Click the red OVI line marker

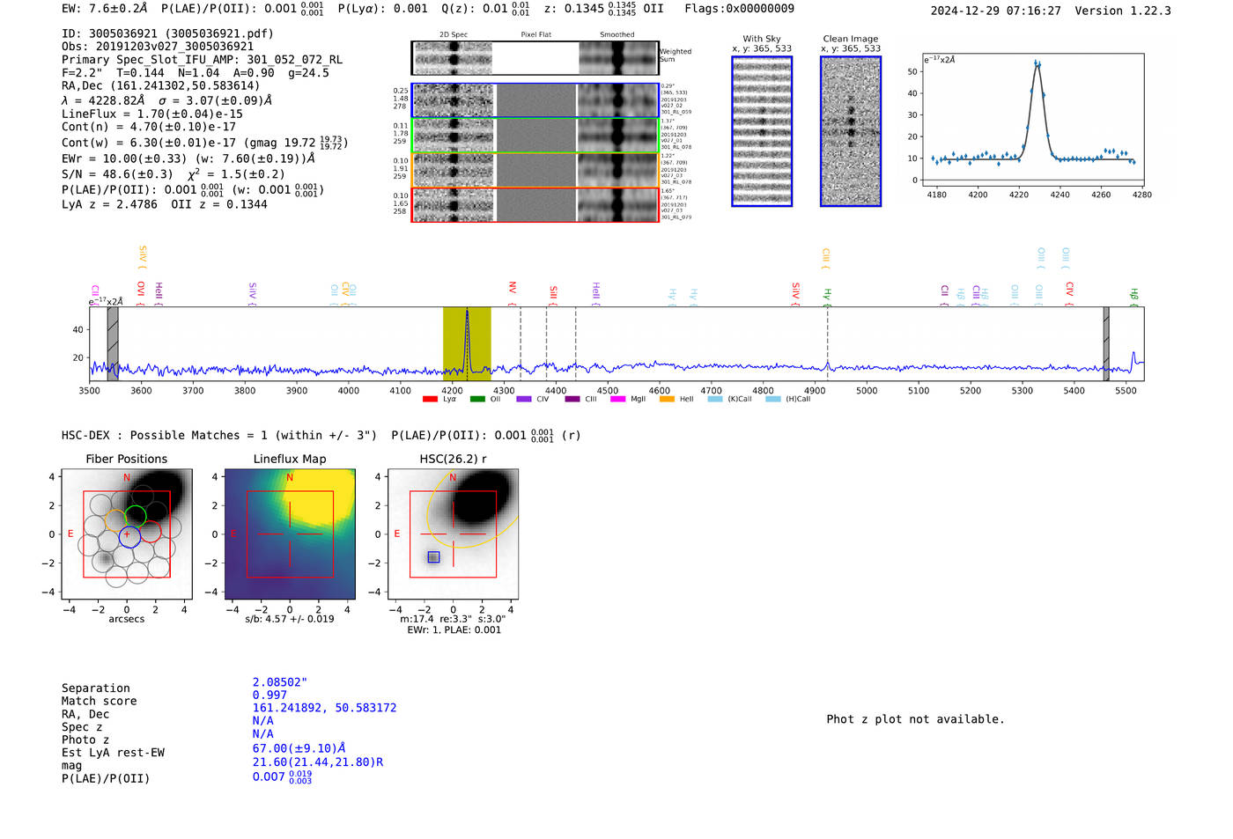click(141, 293)
